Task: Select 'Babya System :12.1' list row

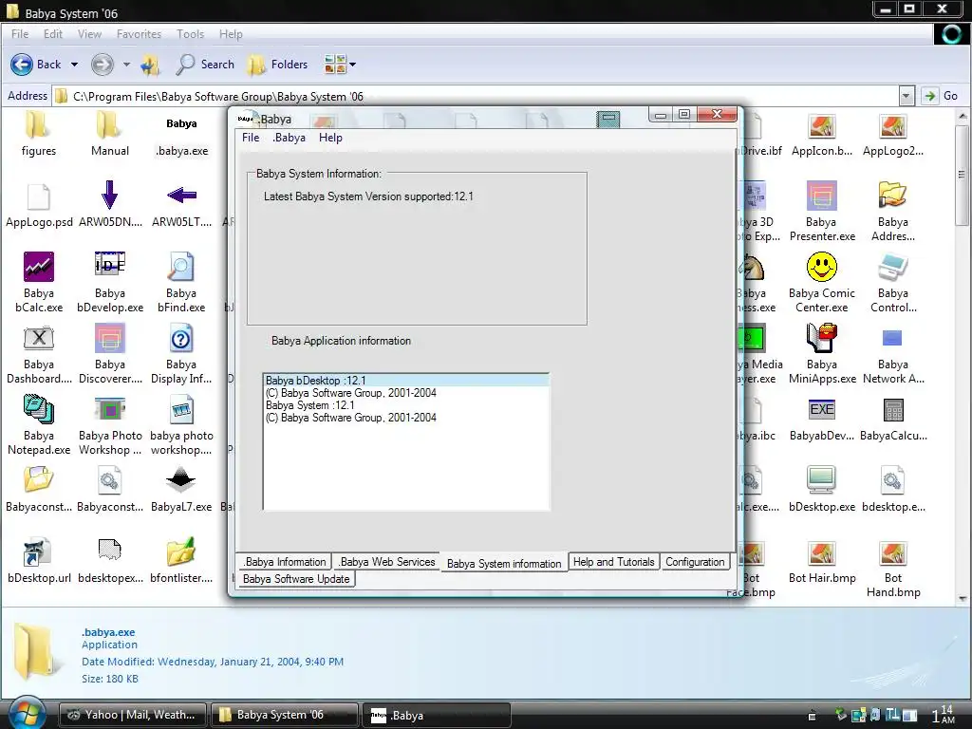Action: coord(406,405)
